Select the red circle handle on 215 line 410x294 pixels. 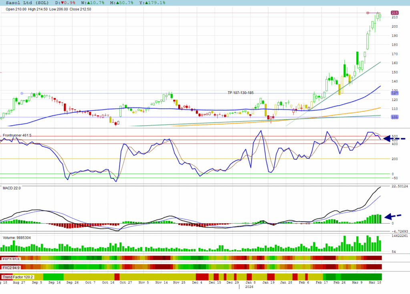click(x=368, y=13)
